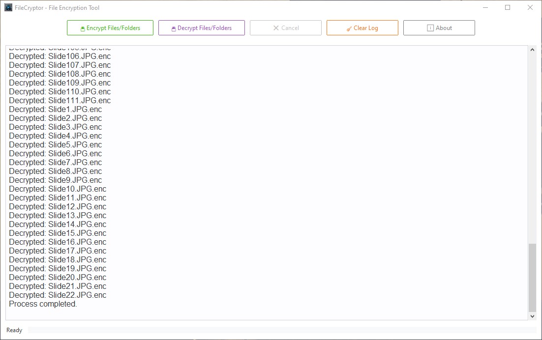
Task: Click log entry 'Decrypted: Slide1.JPG.enc'
Action: [55, 110]
